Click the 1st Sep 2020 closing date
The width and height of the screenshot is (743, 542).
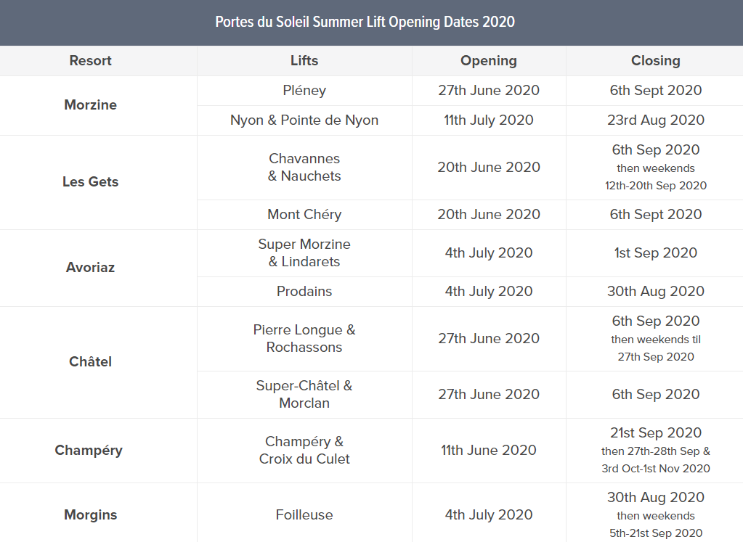tap(655, 253)
